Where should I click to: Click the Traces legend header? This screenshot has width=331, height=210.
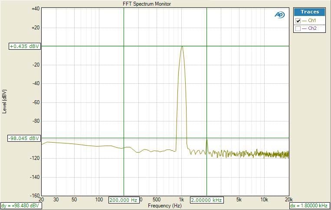(x=310, y=12)
